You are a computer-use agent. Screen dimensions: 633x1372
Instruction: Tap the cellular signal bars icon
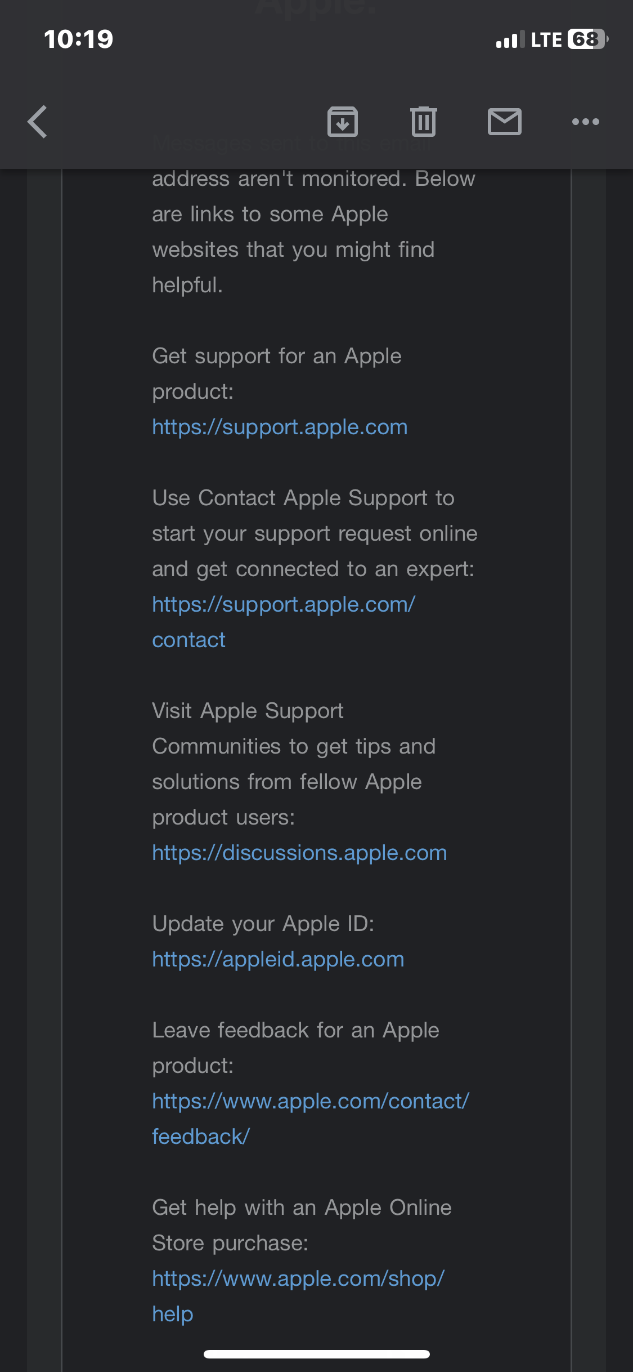point(510,40)
